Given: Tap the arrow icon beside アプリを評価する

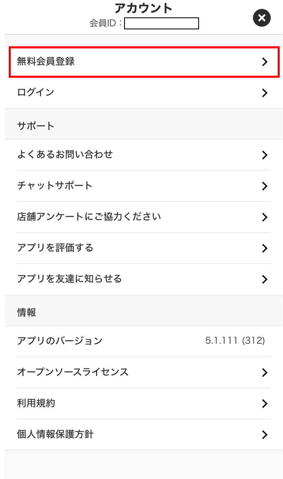Looking at the screenshot, I should point(265,248).
